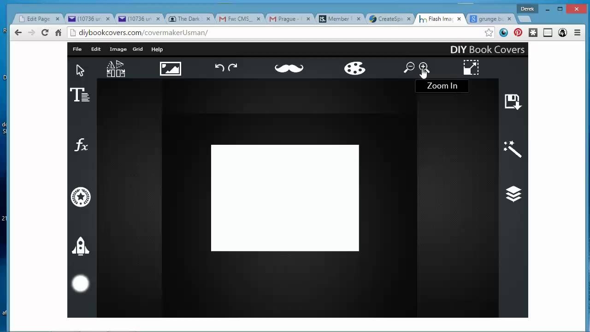
Task: Activate the Zoom In tool
Action: tap(423, 67)
